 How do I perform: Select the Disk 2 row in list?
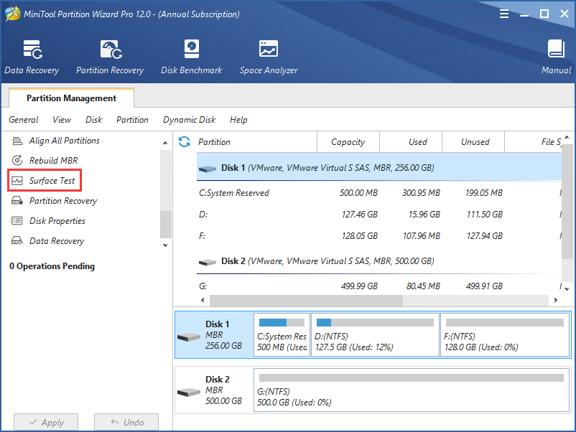pos(379,261)
